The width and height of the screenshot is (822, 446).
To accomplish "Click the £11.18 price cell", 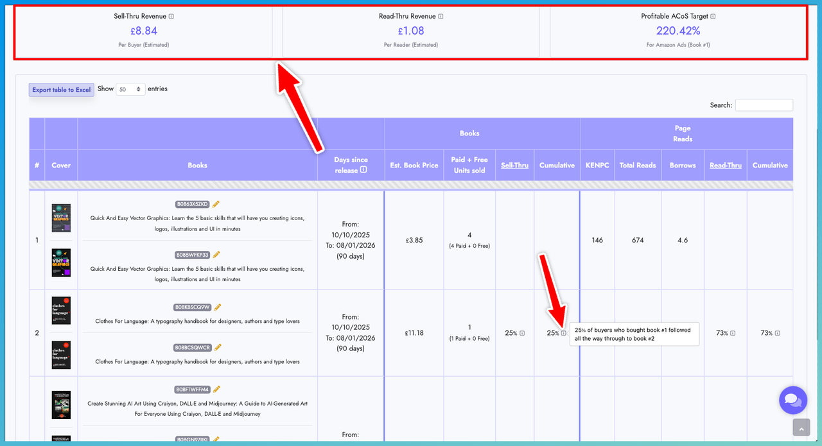I will point(414,333).
